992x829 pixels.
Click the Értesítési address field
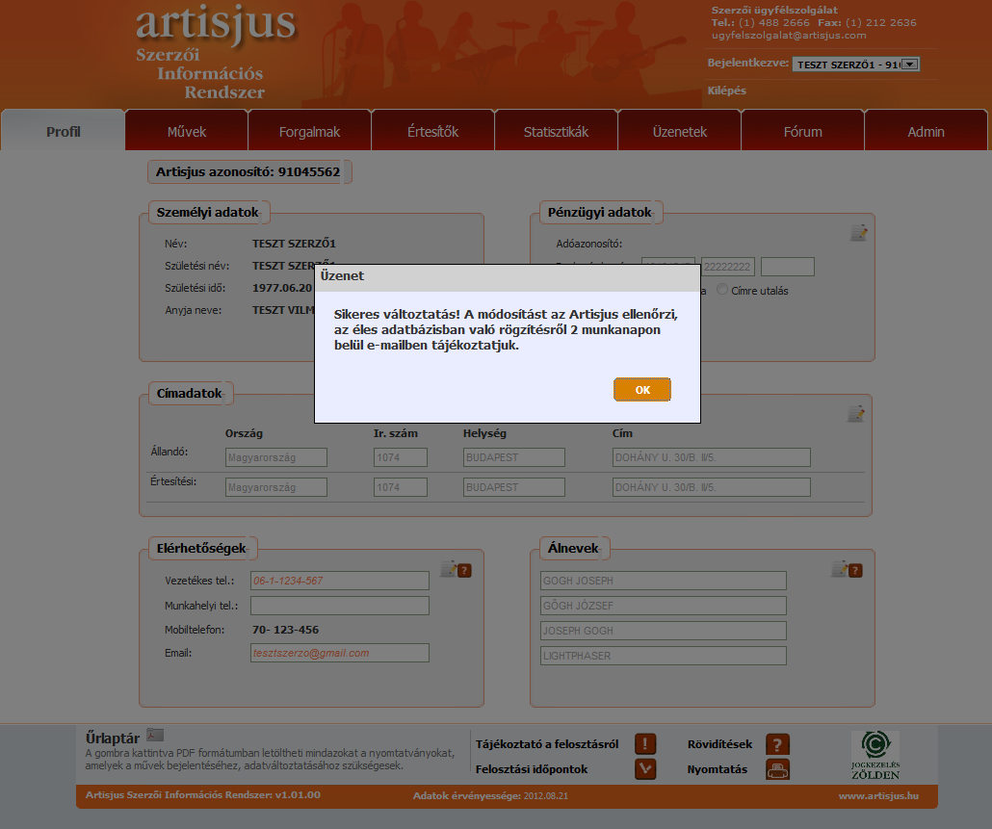712,487
